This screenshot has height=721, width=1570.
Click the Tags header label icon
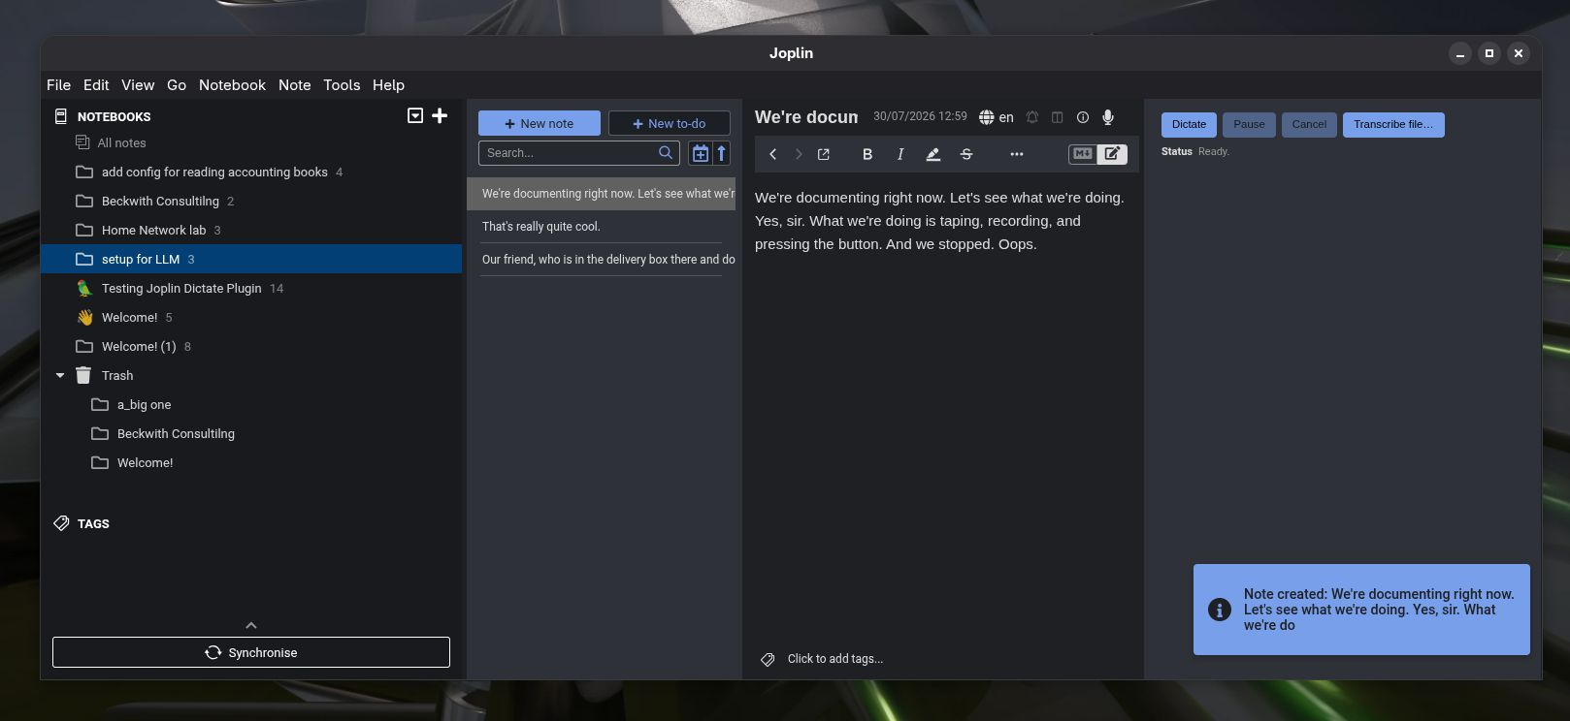tap(61, 523)
